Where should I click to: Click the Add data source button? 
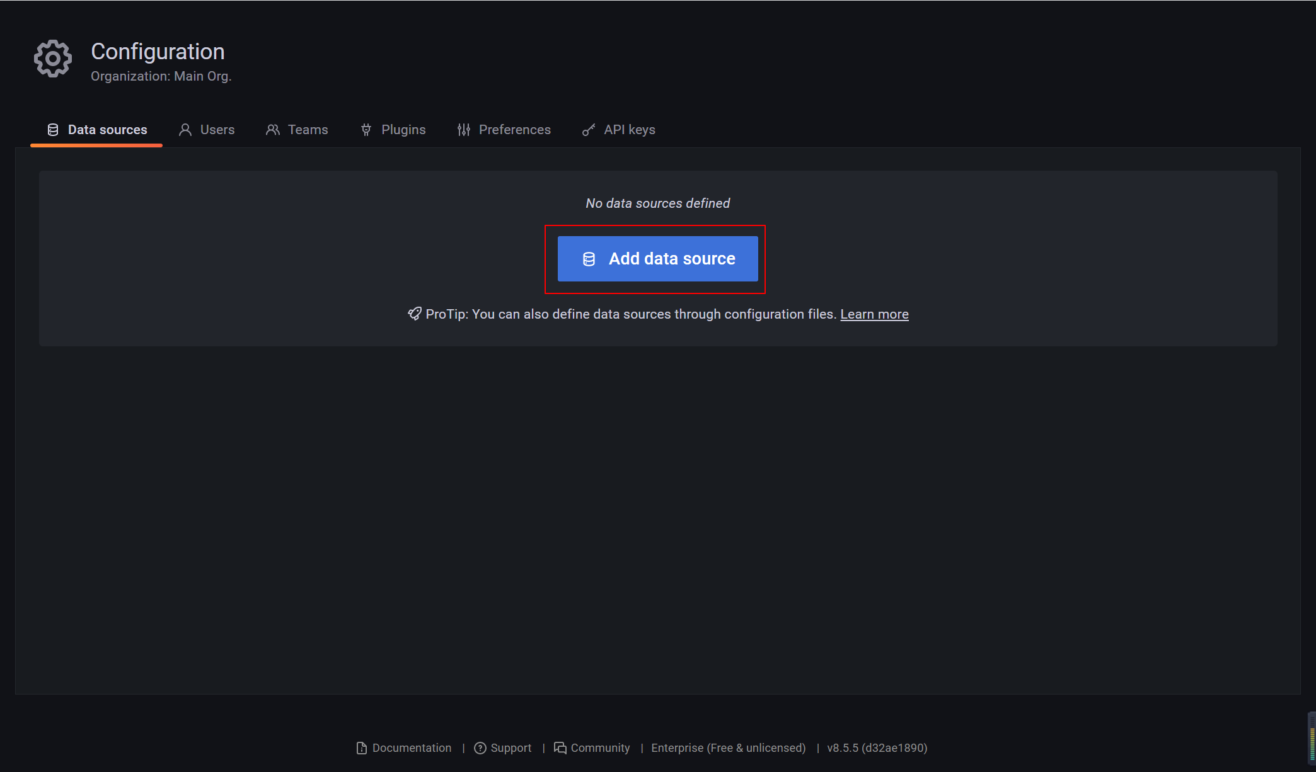657,259
